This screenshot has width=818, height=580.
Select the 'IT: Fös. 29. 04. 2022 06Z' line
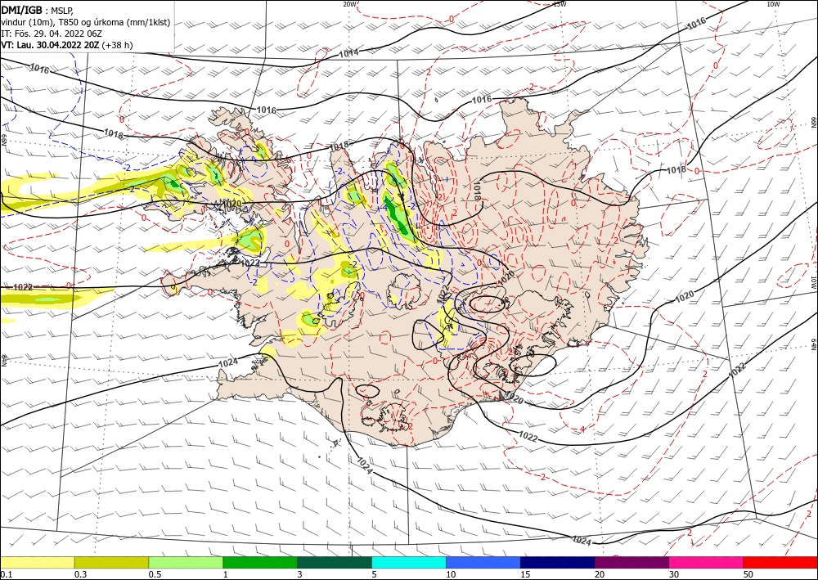point(52,34)
